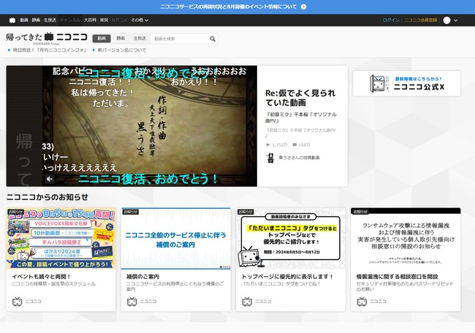Open the 明日放送！「月刊ニコニコインフォ」 link
The image size is (475, 333).
tap(50, 50)
